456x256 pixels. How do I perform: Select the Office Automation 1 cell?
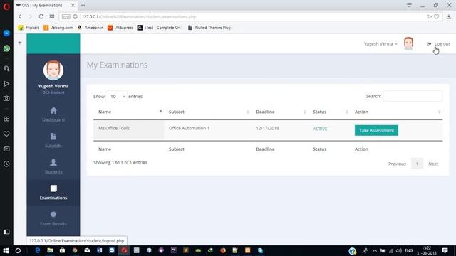pyautogui.click(x=207, y=130)
